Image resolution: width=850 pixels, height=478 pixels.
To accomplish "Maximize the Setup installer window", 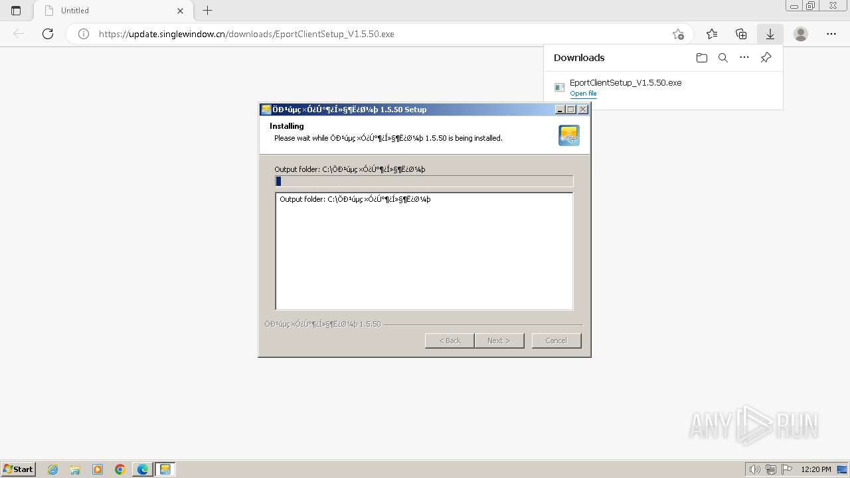I will point(571,110).
